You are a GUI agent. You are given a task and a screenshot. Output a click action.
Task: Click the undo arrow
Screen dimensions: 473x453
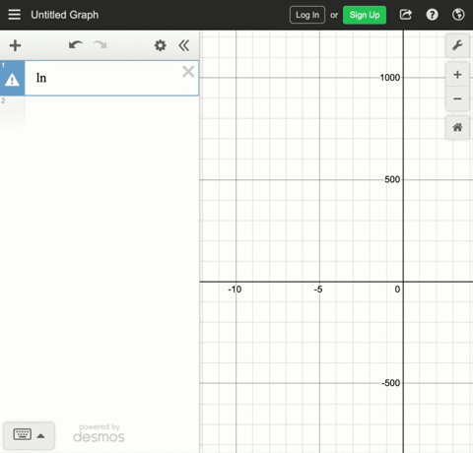[x=76, y=45]
